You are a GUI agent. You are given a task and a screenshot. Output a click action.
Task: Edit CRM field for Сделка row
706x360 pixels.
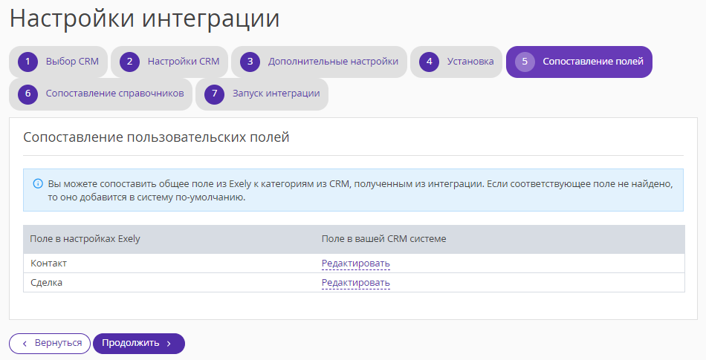pyautogui.click(x=356, y=283)
